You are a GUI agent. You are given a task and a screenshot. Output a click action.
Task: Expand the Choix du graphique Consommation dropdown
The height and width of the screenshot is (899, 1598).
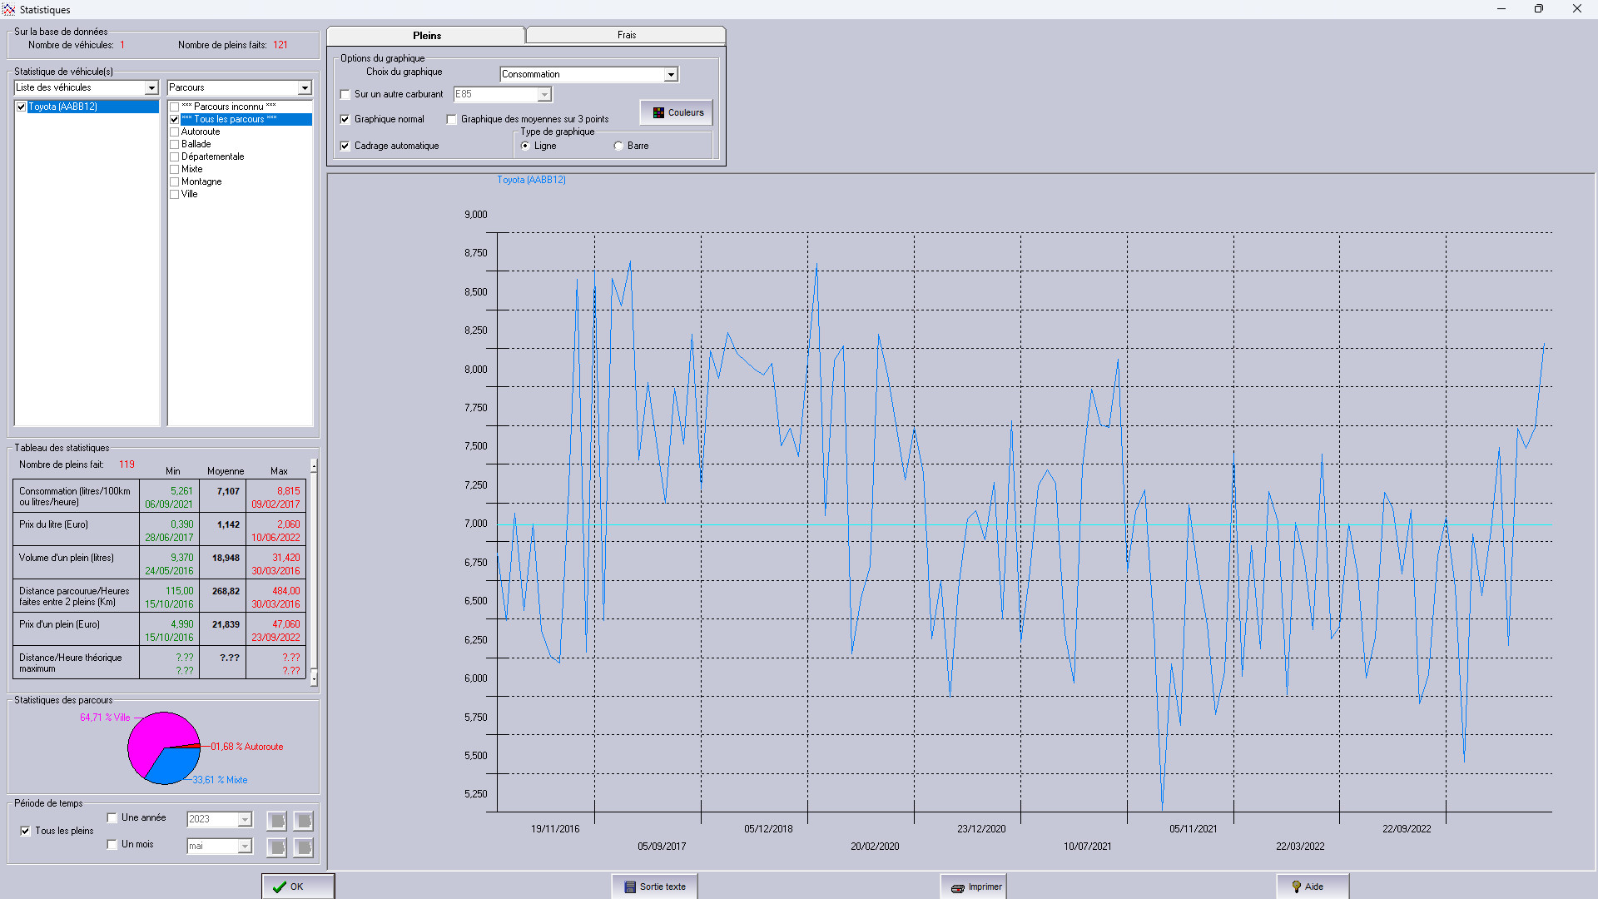(670, 75)
